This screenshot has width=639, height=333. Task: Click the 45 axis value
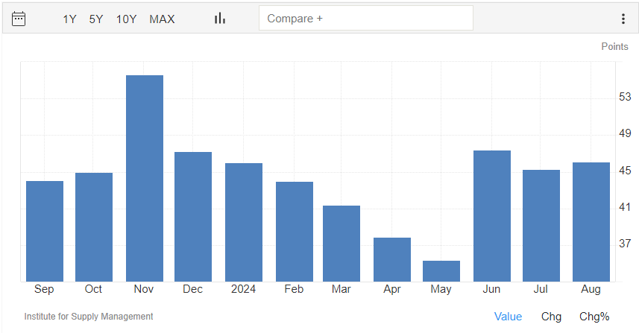pyautogui.click(x=625, y=171)
